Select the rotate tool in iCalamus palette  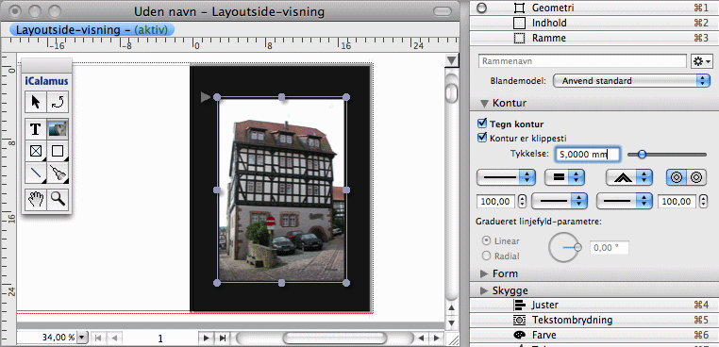59,102
